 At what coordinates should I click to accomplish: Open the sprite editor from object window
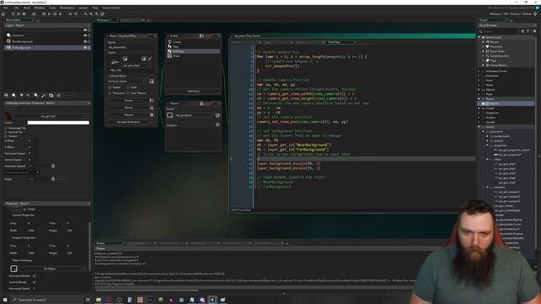144,58
